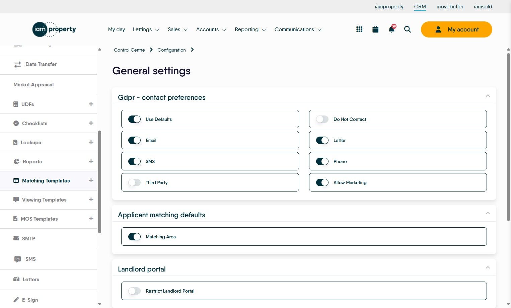Click the SMTP envelope icon
This screenshot has height=308, width=511.
tap(16, 238)
